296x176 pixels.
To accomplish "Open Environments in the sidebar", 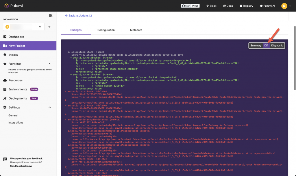I will click(18, 89).
